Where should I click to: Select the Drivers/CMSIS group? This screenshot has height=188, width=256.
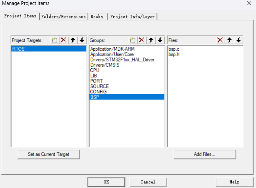coord(127,65)
